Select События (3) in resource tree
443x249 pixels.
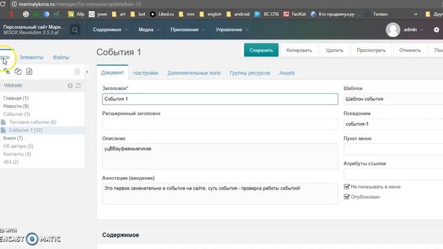point(17,114)
